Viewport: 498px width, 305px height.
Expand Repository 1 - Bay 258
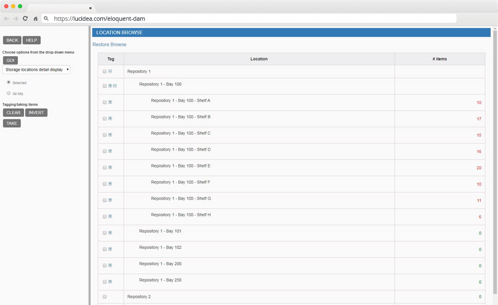point(110,282)
